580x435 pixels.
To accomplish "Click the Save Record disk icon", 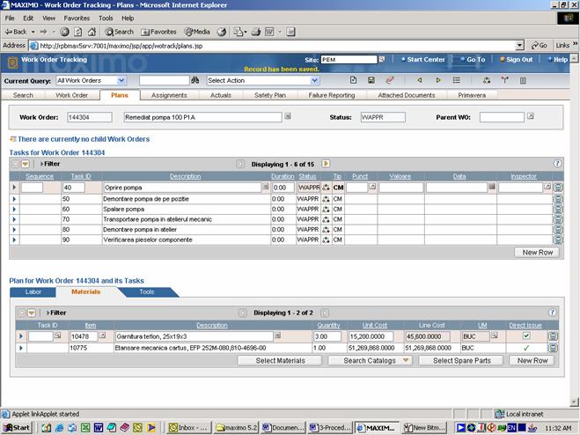I will 371,80.
